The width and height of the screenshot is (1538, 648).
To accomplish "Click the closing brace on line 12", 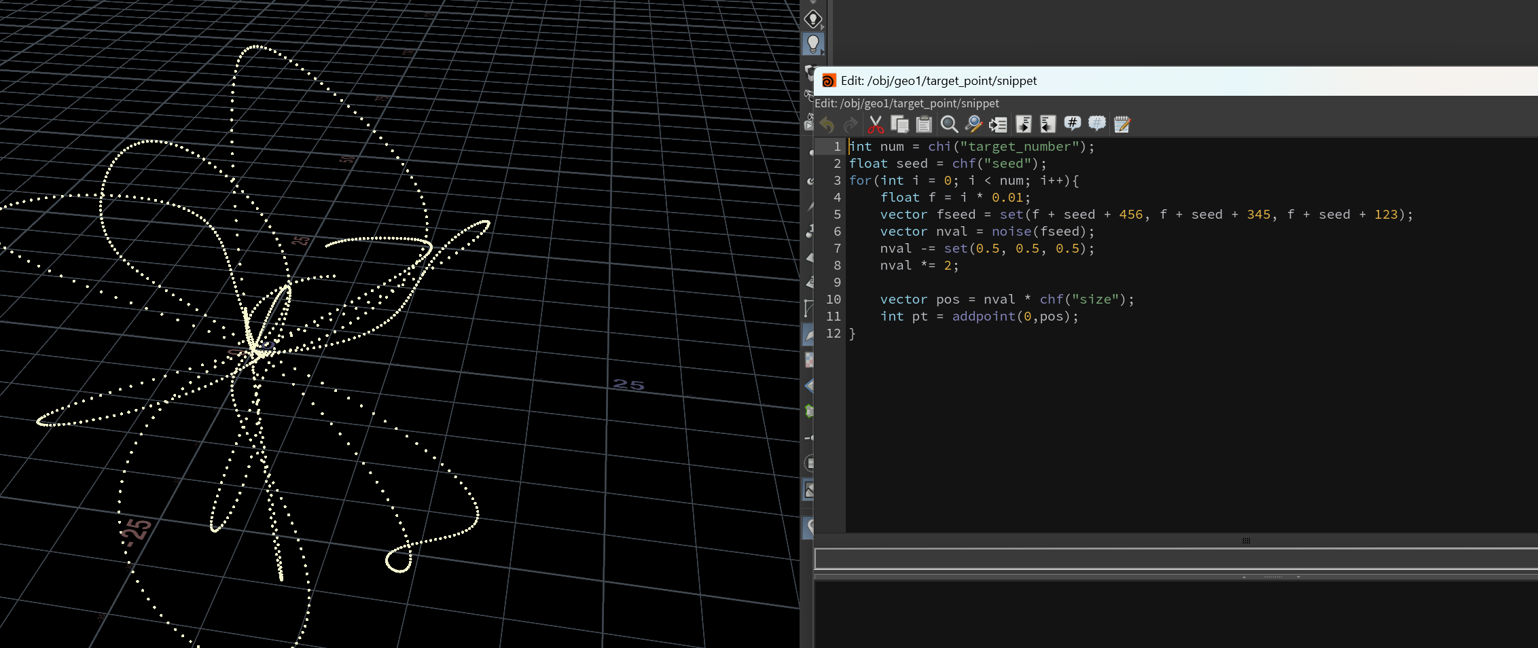I will (853, 334).
